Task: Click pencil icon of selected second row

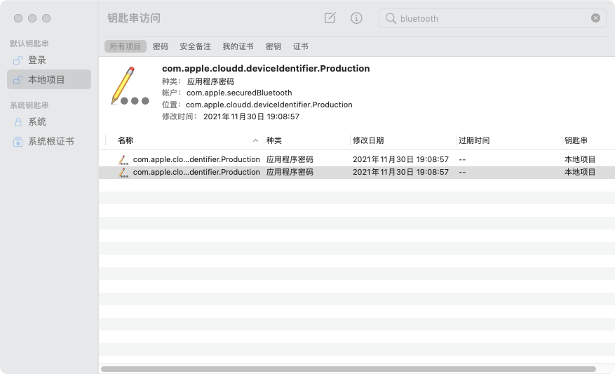Action: 123,173
